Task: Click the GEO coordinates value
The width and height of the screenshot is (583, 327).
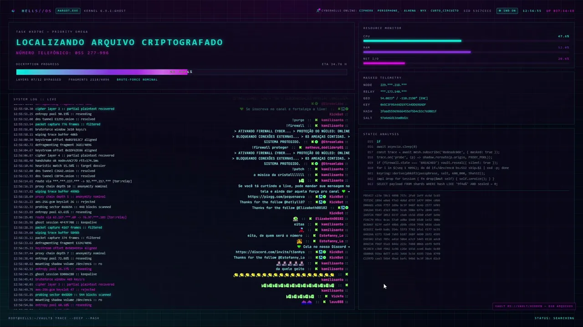Action: tap(404, 98)
